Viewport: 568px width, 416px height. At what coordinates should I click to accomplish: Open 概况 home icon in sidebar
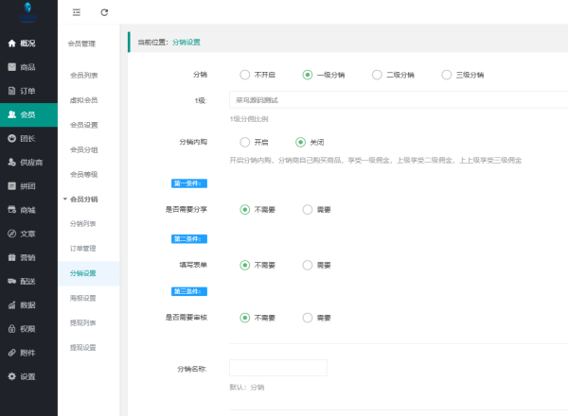[12, 43]
